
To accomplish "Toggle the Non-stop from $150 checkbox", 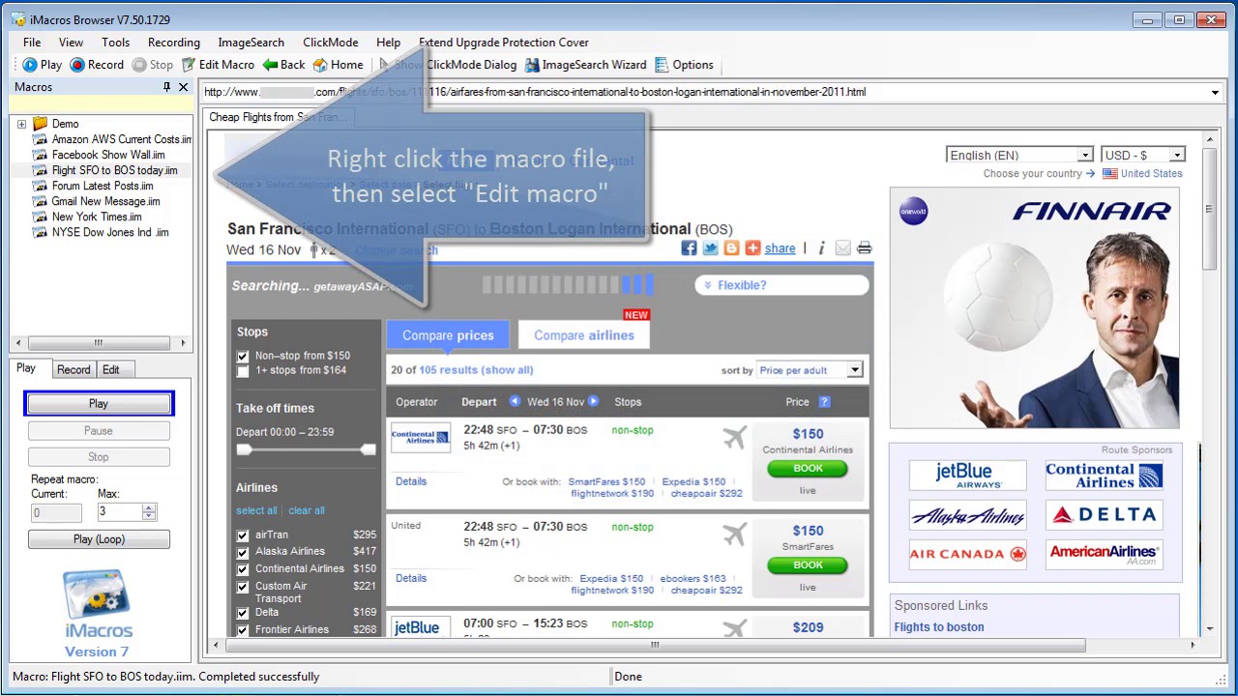I will click(243, 357).
